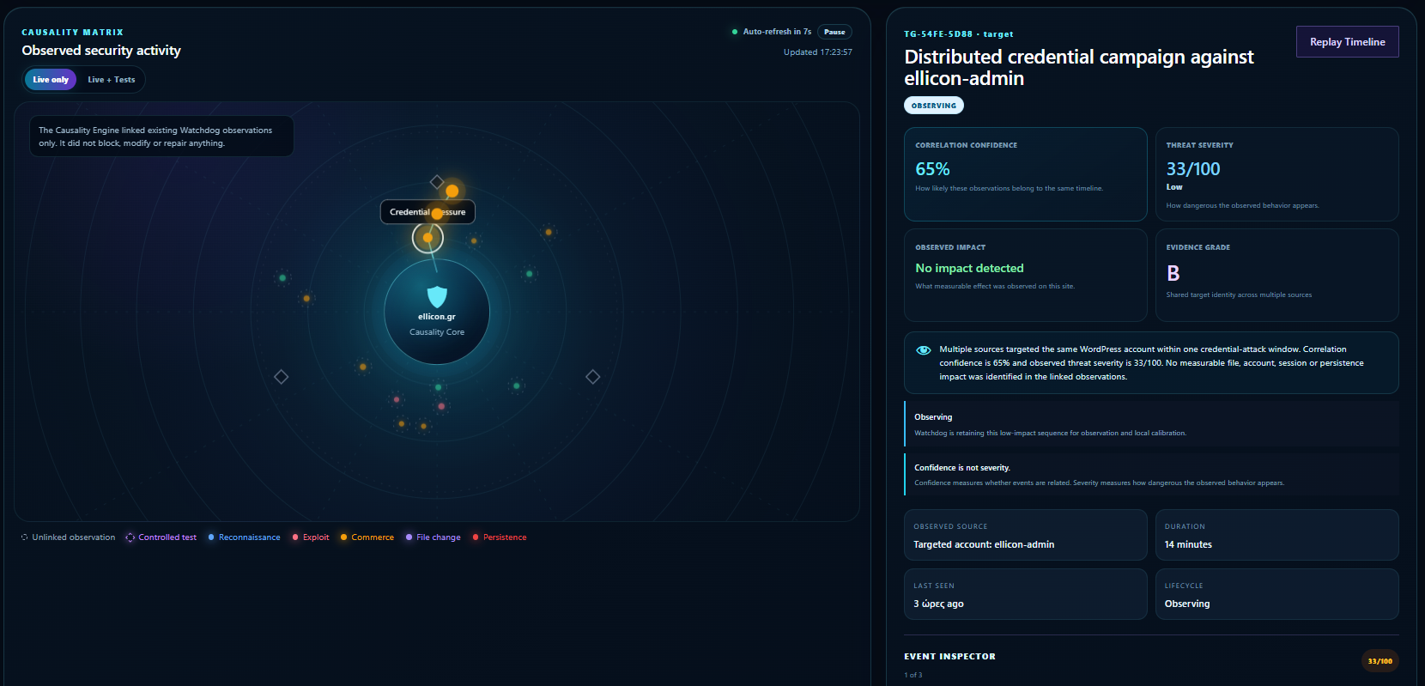Click the large glowing orange node beside top diamond

click(x=452, y=191)
